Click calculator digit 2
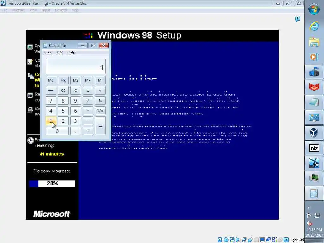Viewport: 324px width, 243px height. click(63, 121)
